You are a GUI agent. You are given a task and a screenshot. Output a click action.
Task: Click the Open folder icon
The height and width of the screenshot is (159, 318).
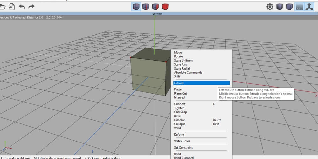(3, 6)
